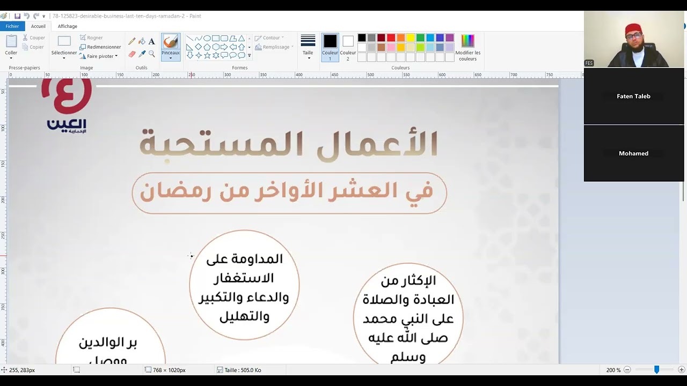Pick the red color swatch
Image resolution: width=687 pixels, height=386 pixels.
click(x=391, y=38)
